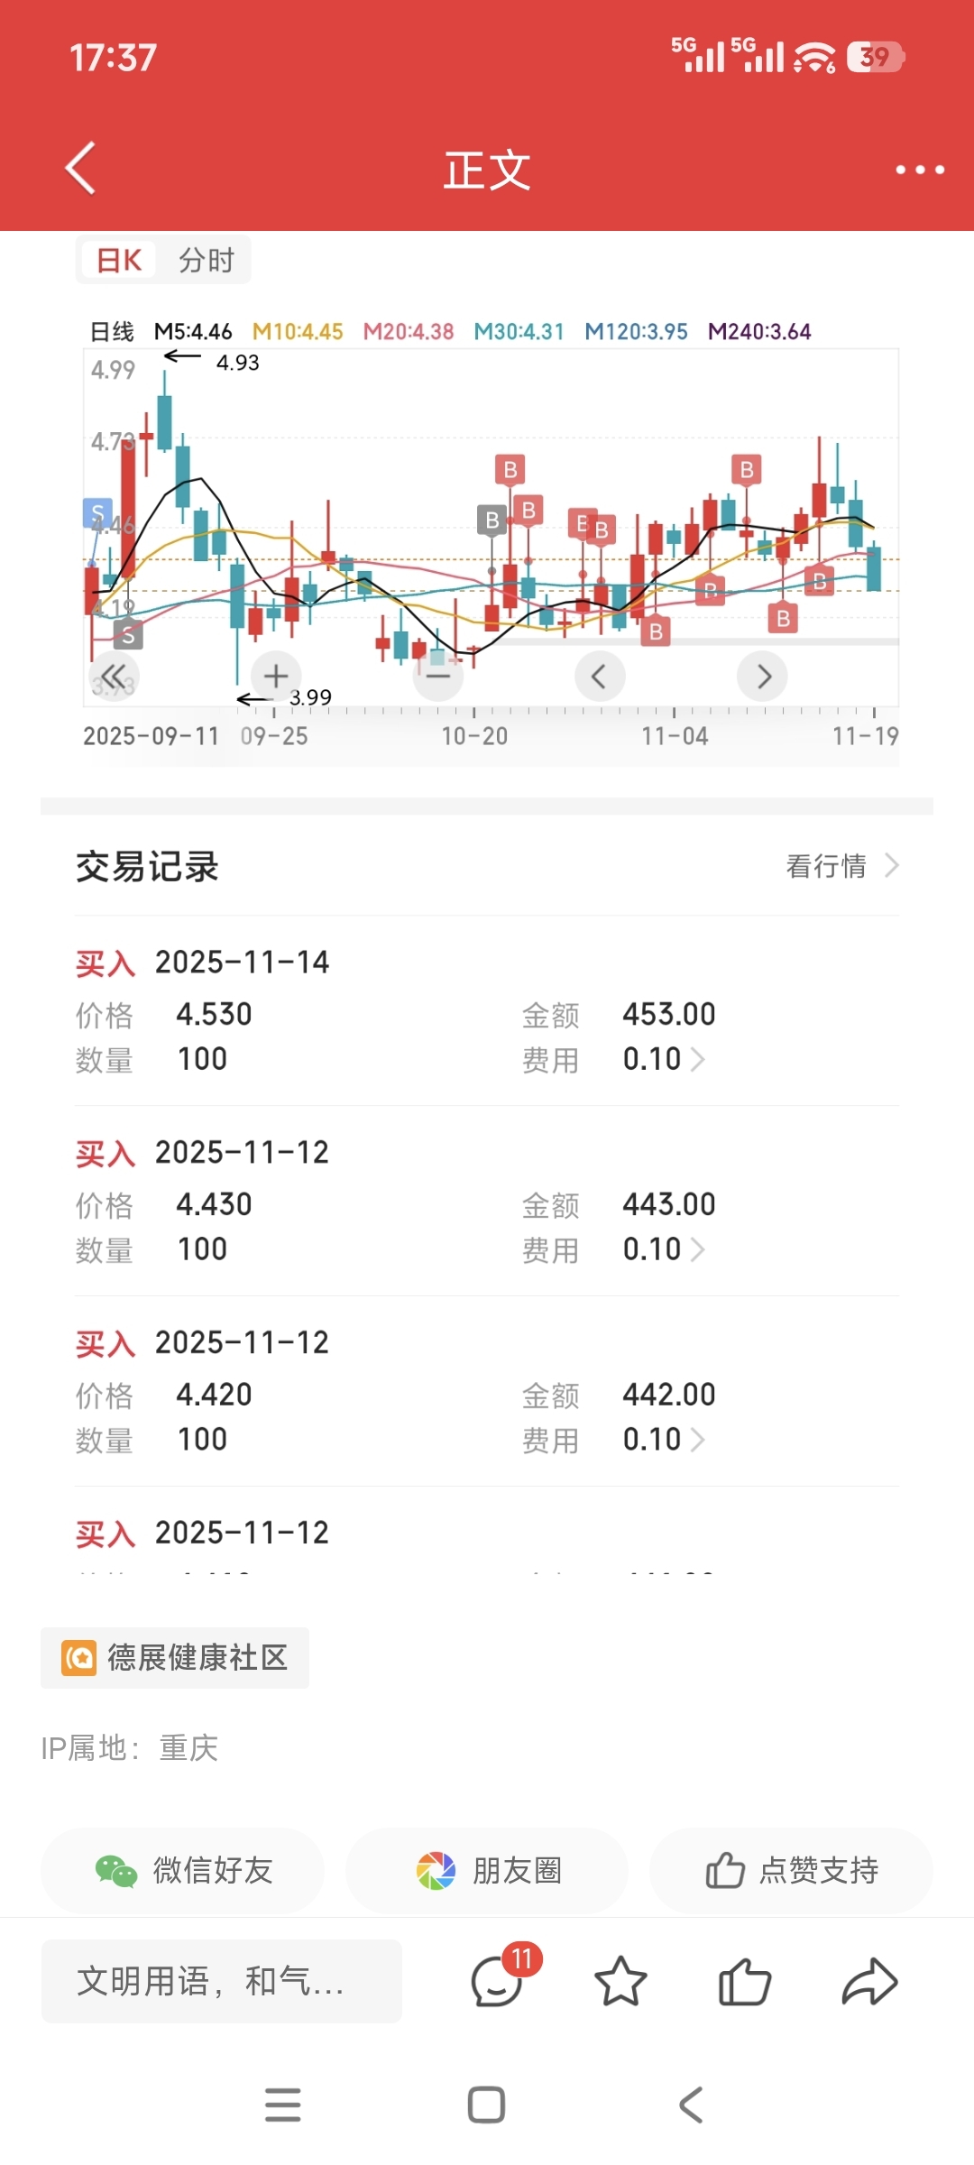Zoom out the chart with the minus button
The height and width of the screenshot is (2165, 974).
point(438,676)
